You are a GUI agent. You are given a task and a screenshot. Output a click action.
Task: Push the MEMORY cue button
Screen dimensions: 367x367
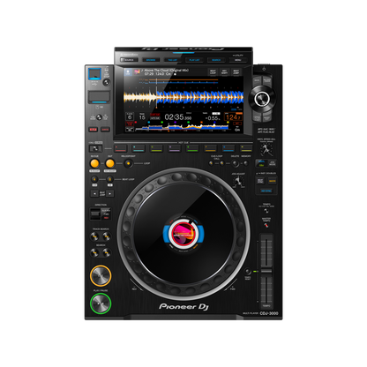point(246,163)
